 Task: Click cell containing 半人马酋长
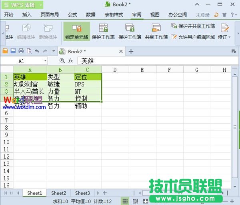pos(30,91)
